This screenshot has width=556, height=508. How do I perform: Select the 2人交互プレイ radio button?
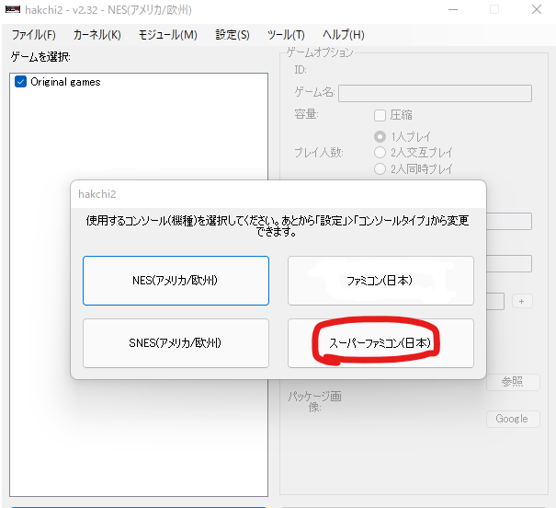(x=380, y=153)
